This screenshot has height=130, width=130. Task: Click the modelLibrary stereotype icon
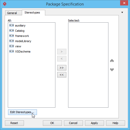11,41
